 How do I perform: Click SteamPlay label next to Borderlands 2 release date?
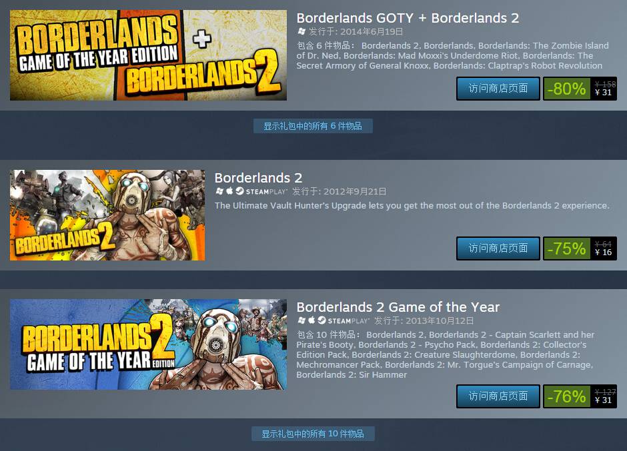pyautogui.click(x=267, y=191)
